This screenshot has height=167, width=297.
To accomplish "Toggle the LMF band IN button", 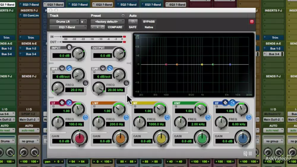I will coord(126,118).
